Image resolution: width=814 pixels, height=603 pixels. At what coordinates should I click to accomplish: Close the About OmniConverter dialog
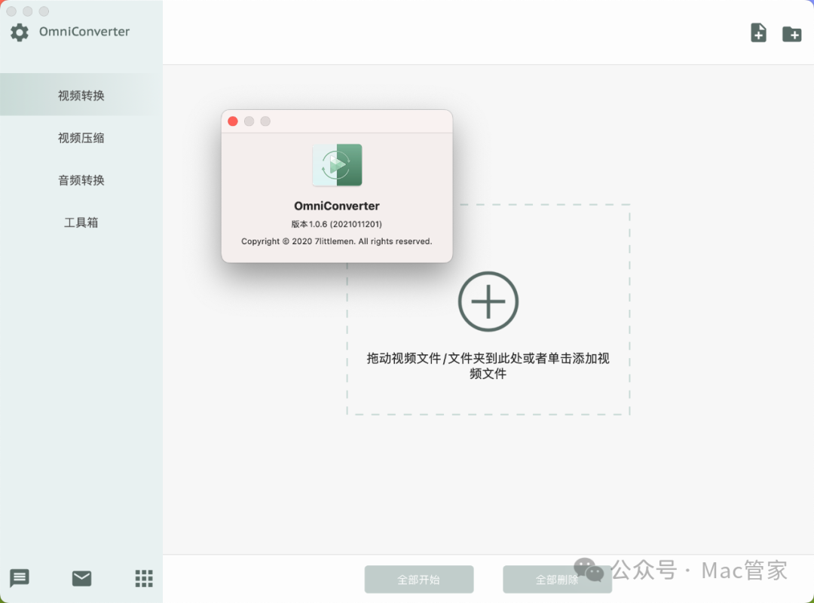[x=233, y=121]
